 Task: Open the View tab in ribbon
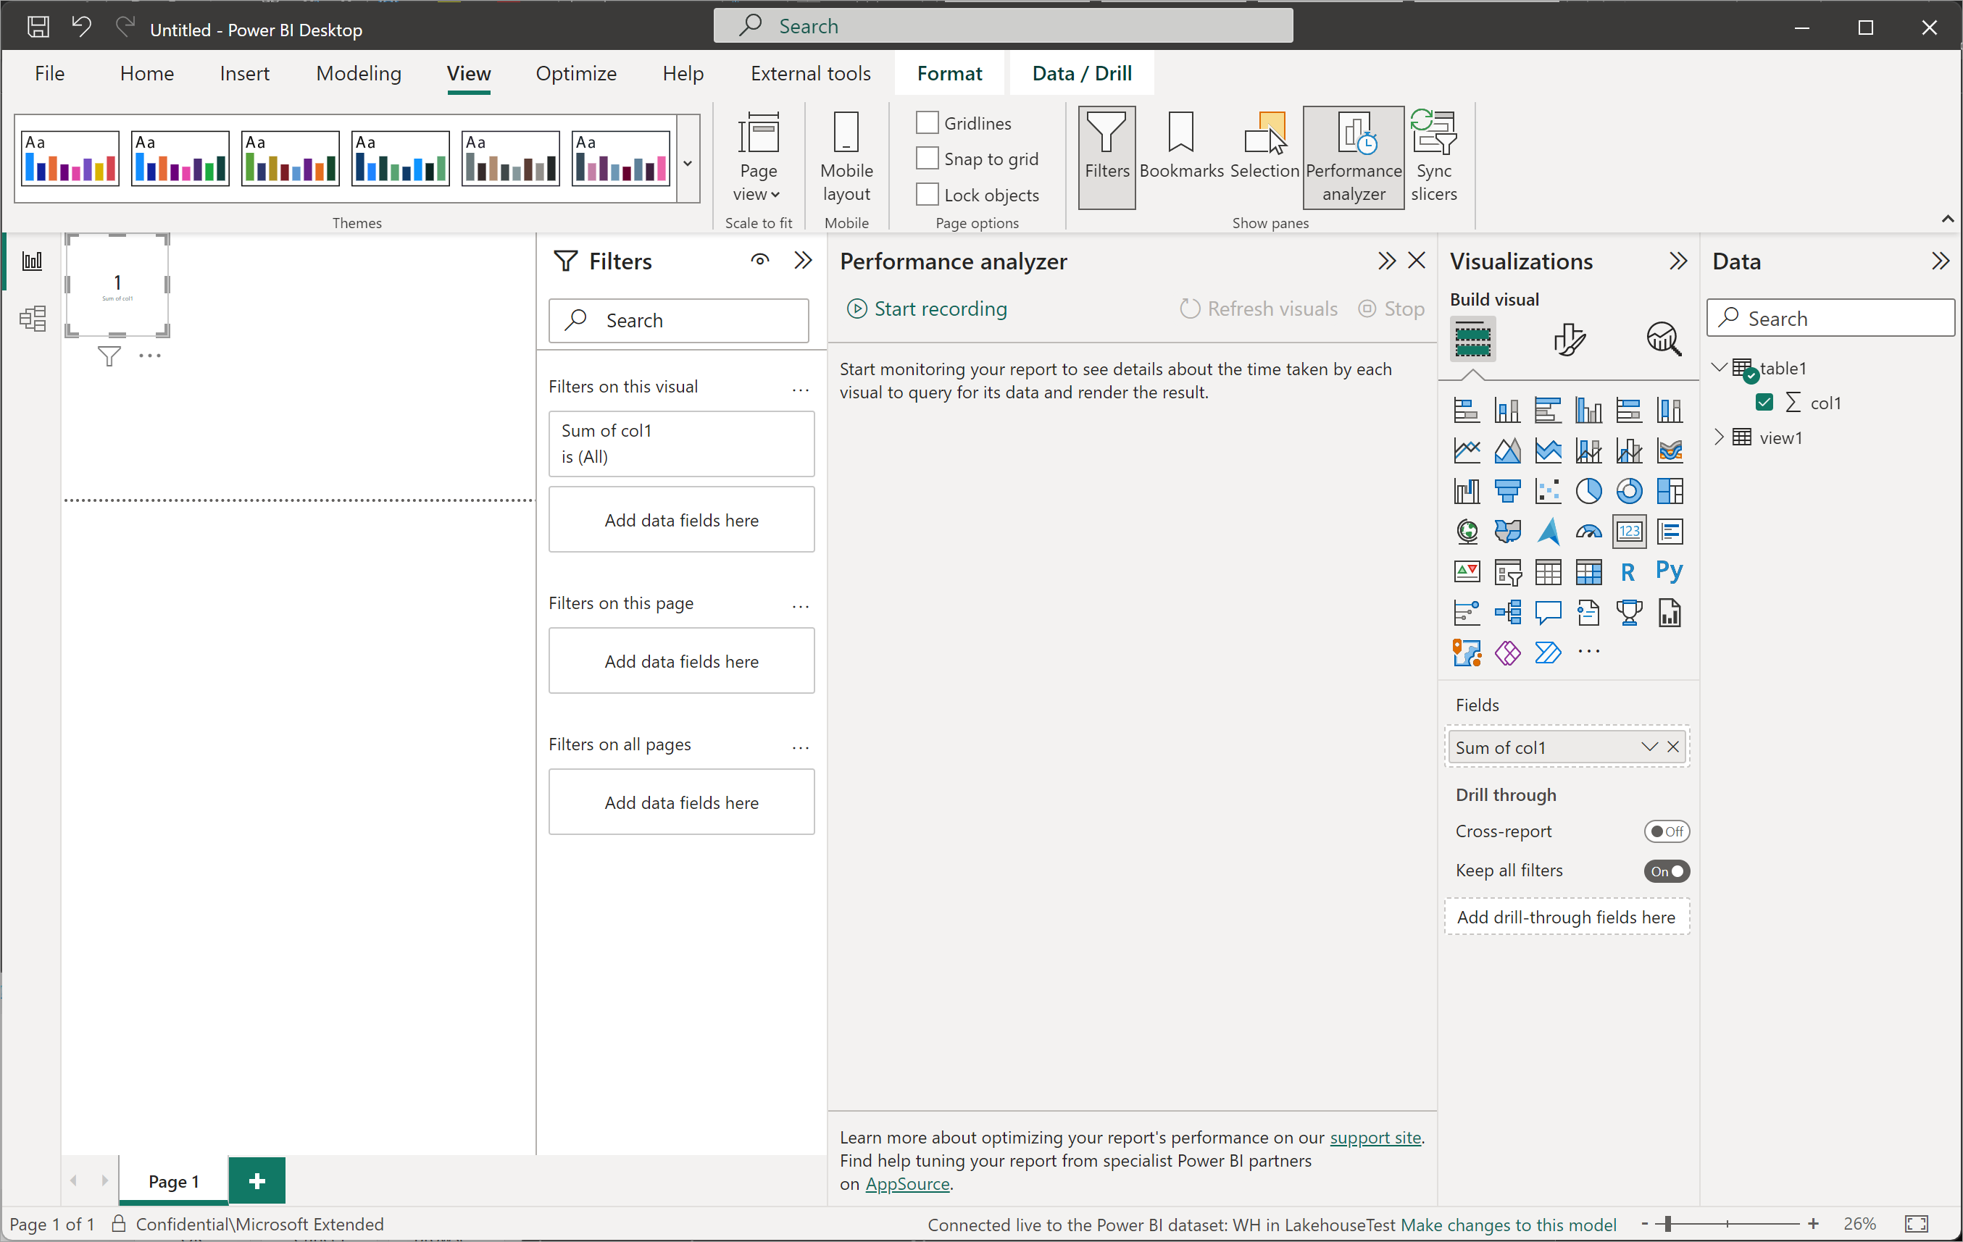point(468,73)
